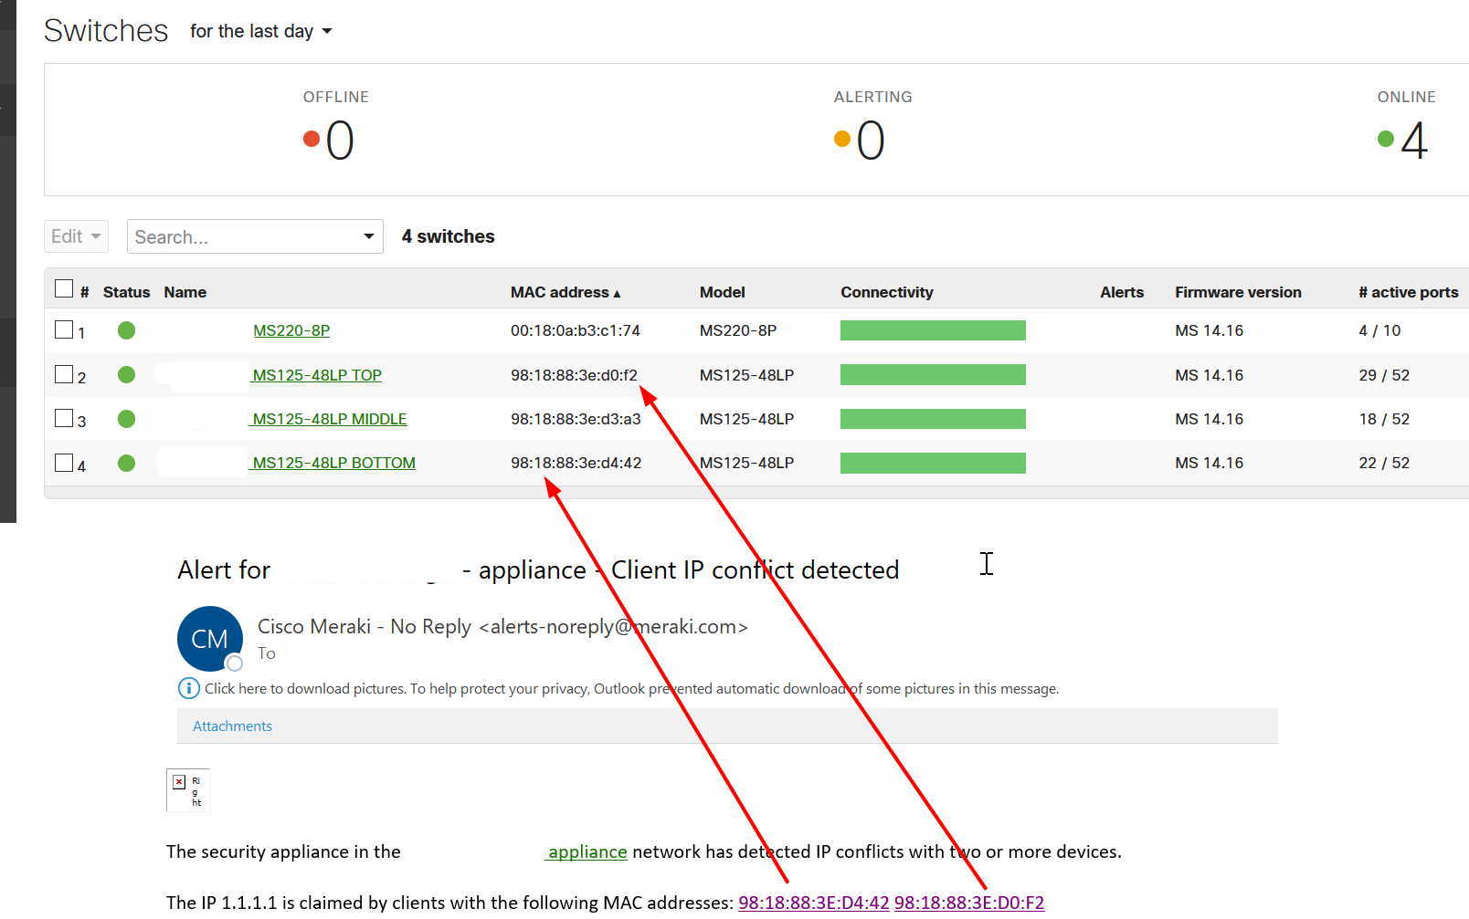
Task: Open the Search field dropdown arrow
Action: 367,236
